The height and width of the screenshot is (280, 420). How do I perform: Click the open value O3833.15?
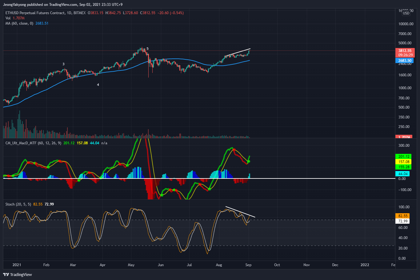click(96, 13)
